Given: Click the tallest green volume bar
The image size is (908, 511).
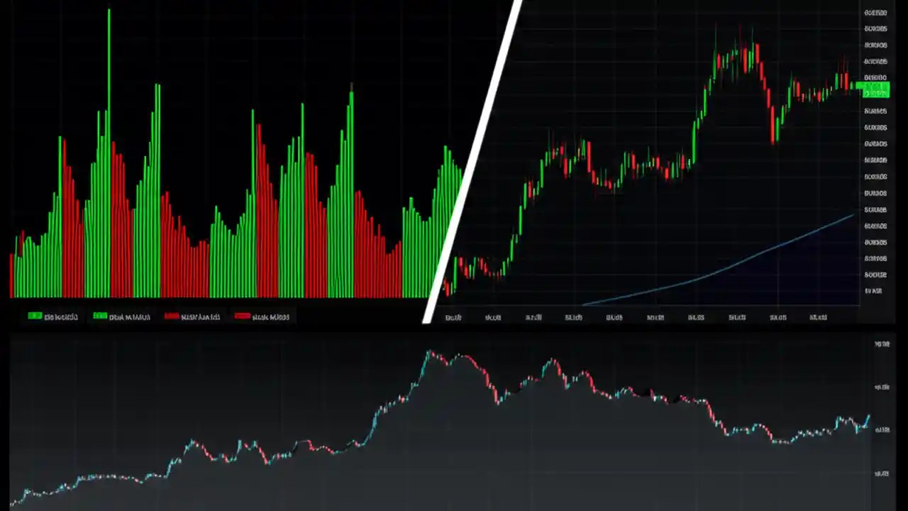Looking at the screenshot, I should click(x=110, y=142).
